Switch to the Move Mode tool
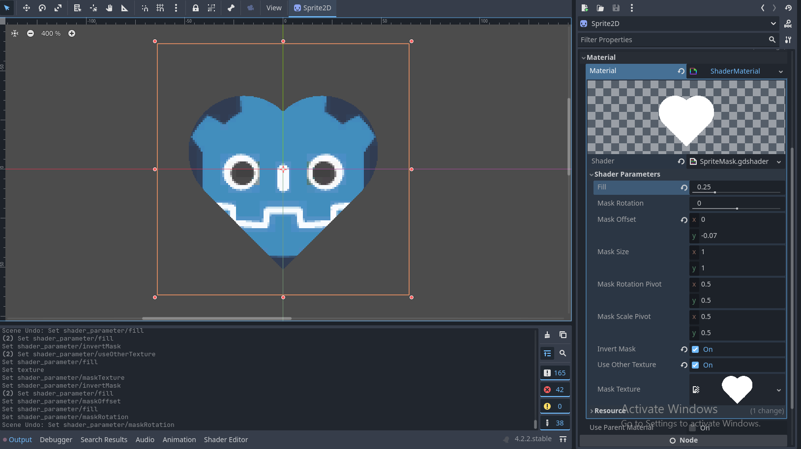This screenshot has height=449, width=801. click(27, 8)
